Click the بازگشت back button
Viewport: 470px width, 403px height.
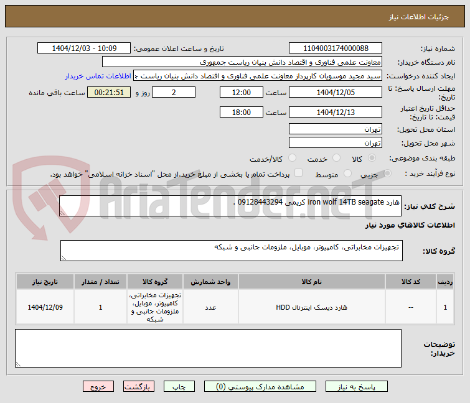pos(138,387)
